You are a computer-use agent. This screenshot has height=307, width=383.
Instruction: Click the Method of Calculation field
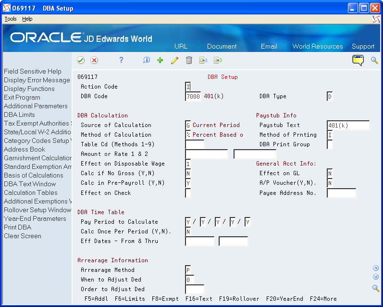click(188, 135)
